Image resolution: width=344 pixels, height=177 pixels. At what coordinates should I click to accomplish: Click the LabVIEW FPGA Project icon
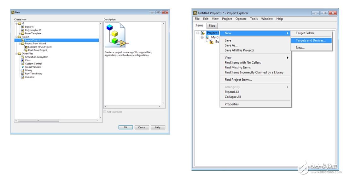(x=26, y=47)
